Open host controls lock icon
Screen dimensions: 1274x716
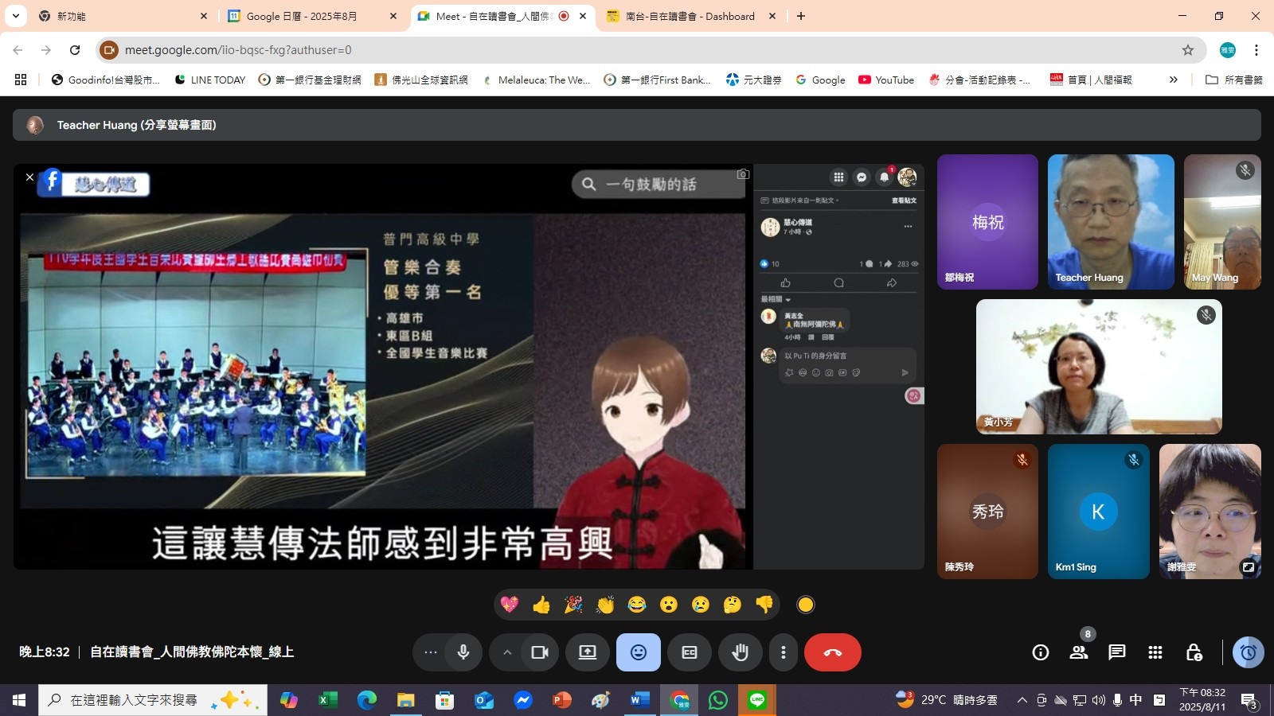tap(1194, 652)
